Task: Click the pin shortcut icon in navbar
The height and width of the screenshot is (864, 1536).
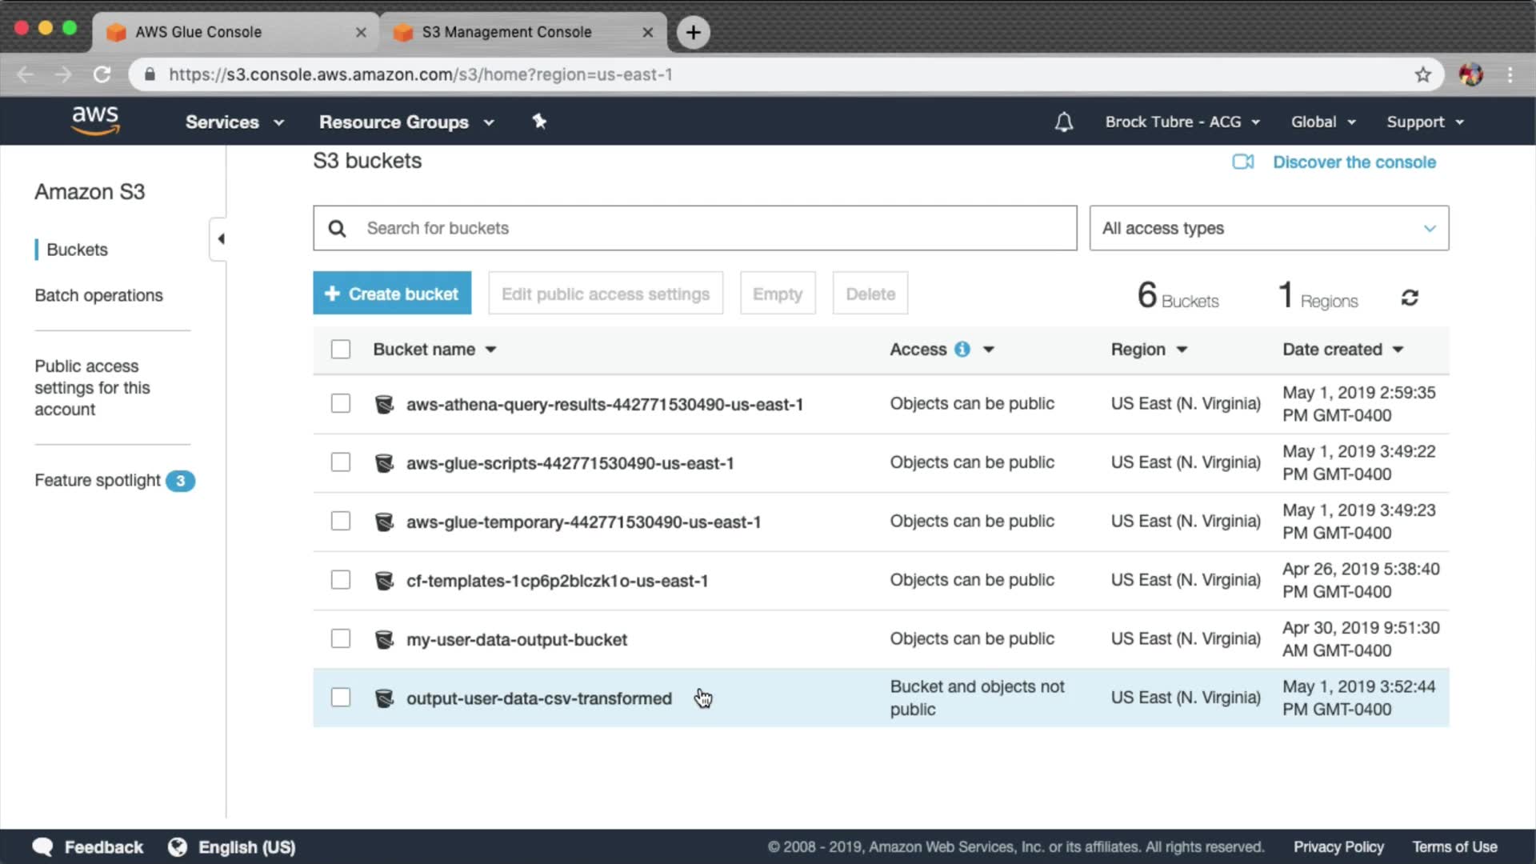Action: click(x=539, y=121)
